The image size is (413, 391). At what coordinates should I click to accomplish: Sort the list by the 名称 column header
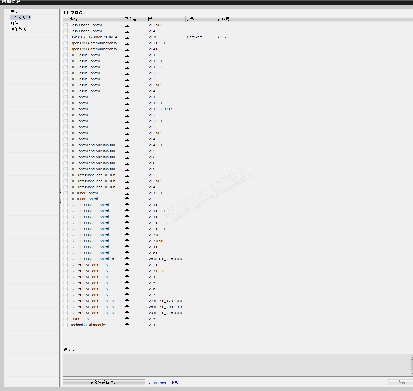pyautogui.click(x=96, y=19)
